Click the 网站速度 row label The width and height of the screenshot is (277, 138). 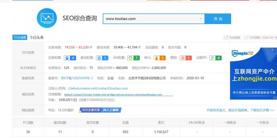tap(28, 110)
